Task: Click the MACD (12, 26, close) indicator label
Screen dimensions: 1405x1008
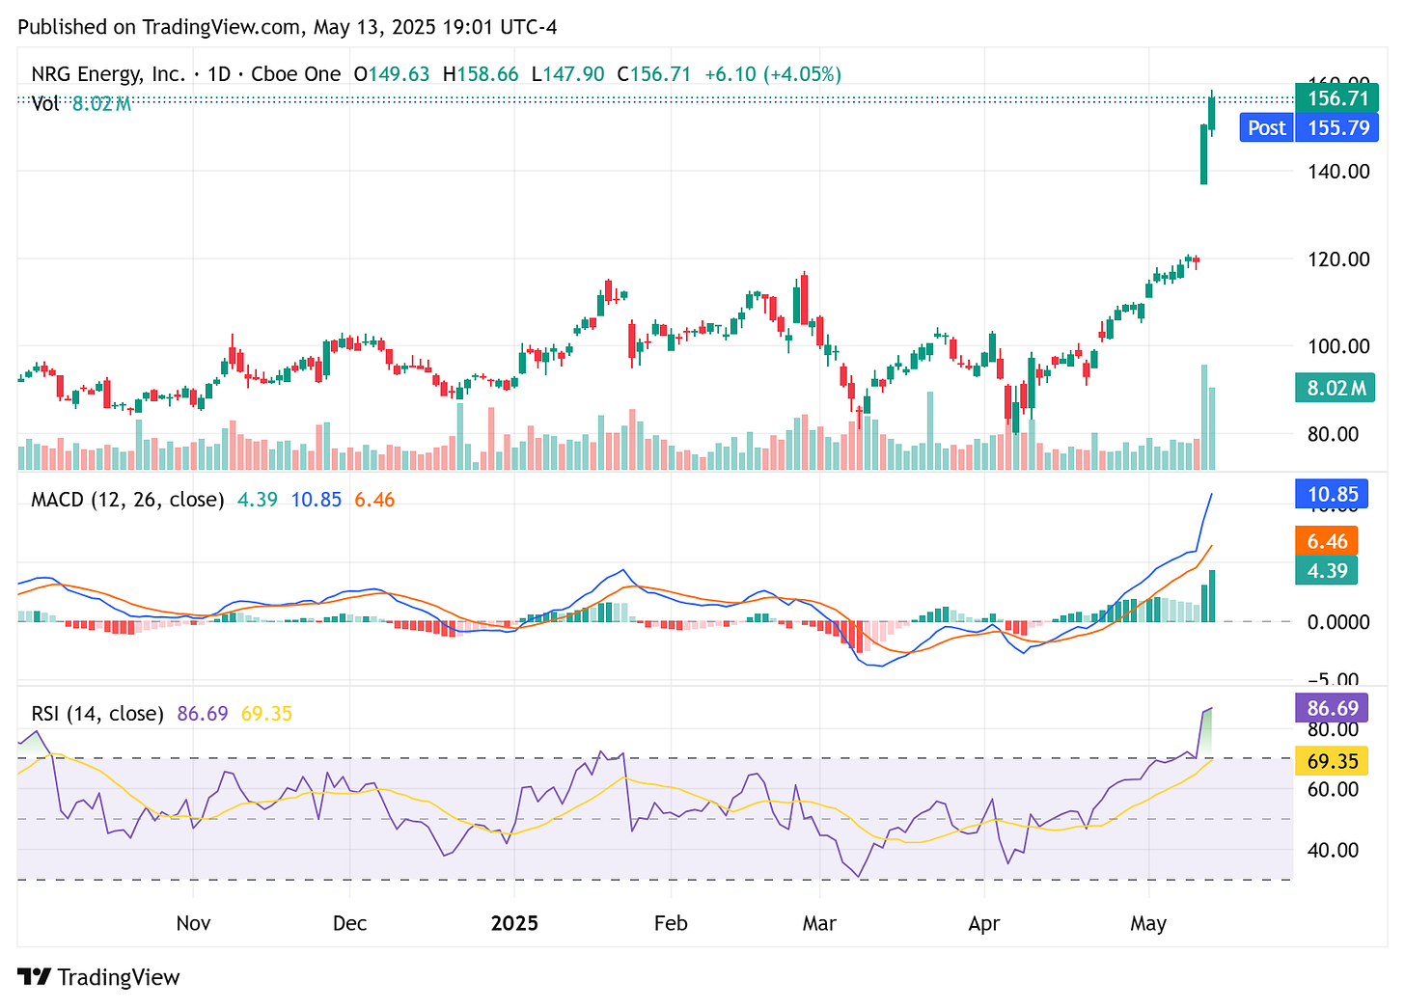Action: click(x=125, y=500)
